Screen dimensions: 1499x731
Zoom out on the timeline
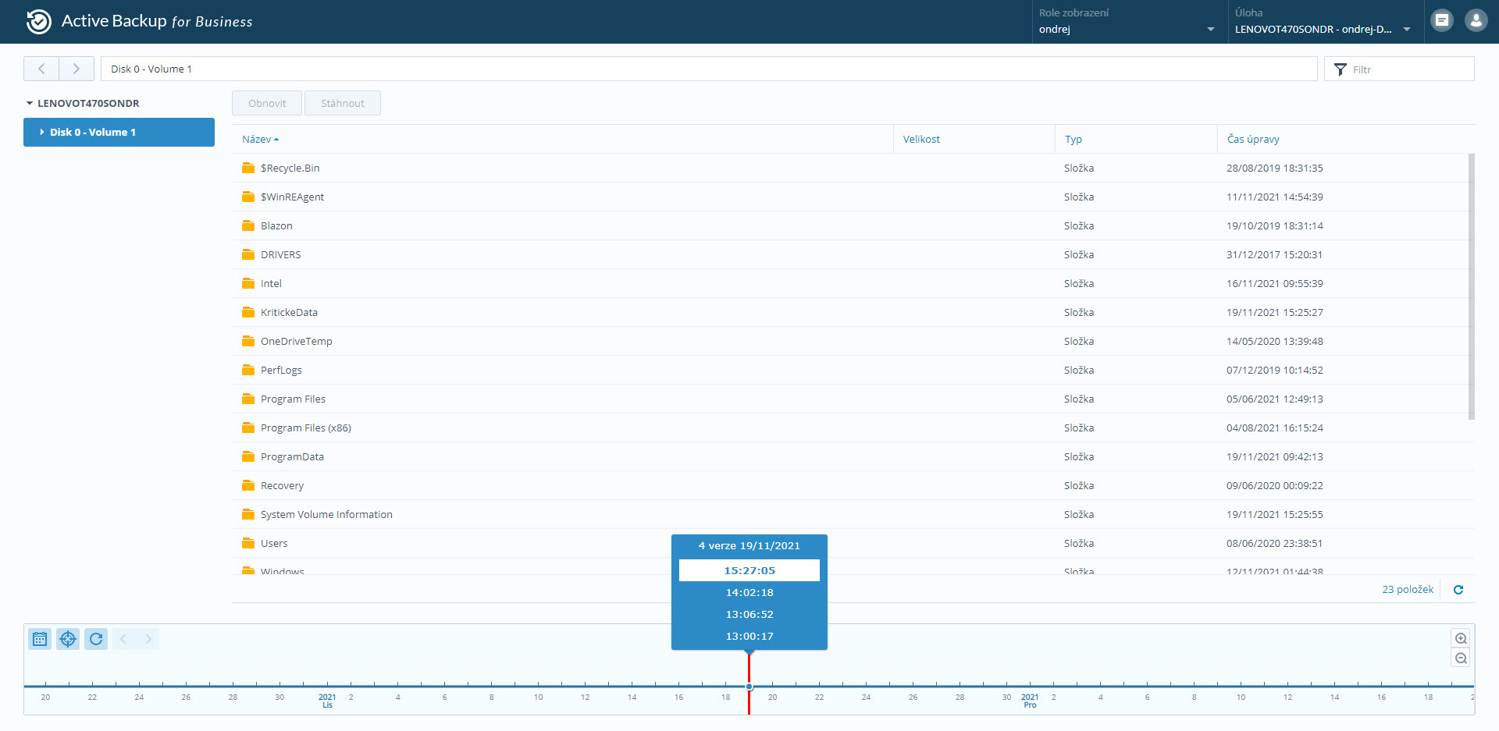click(1461, 658)
